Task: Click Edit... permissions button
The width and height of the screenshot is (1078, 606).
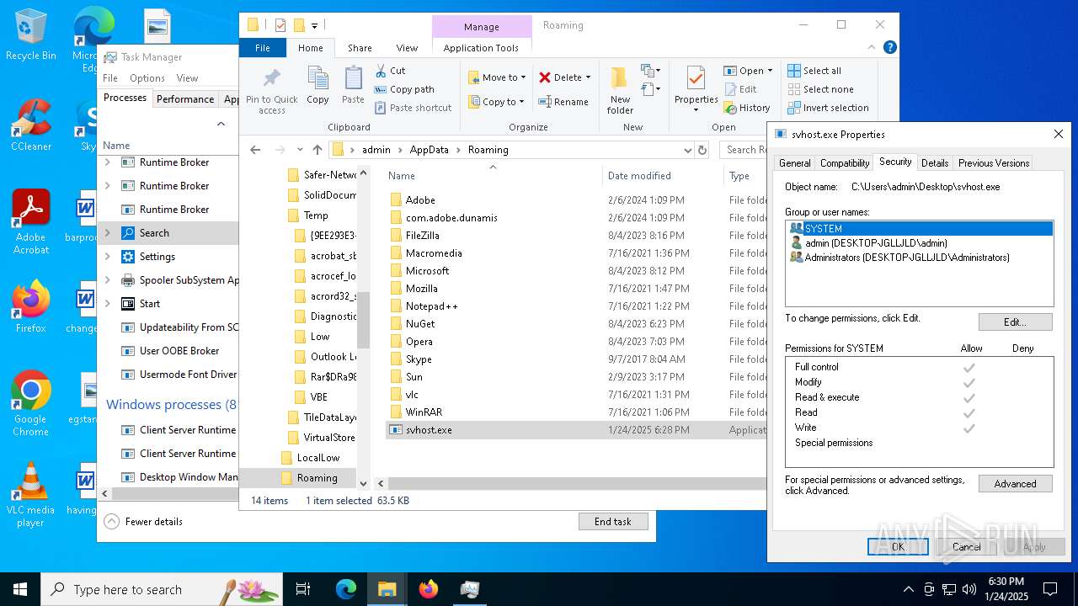Action: point(1015,322)
